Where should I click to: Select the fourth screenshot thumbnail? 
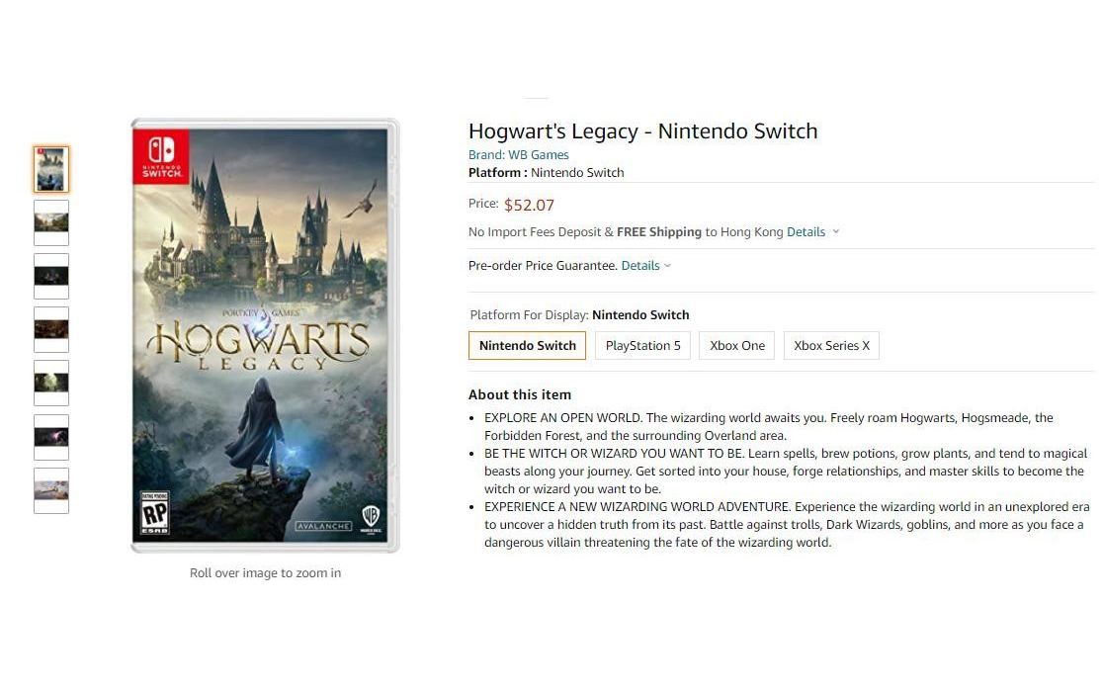coord(51,330)
